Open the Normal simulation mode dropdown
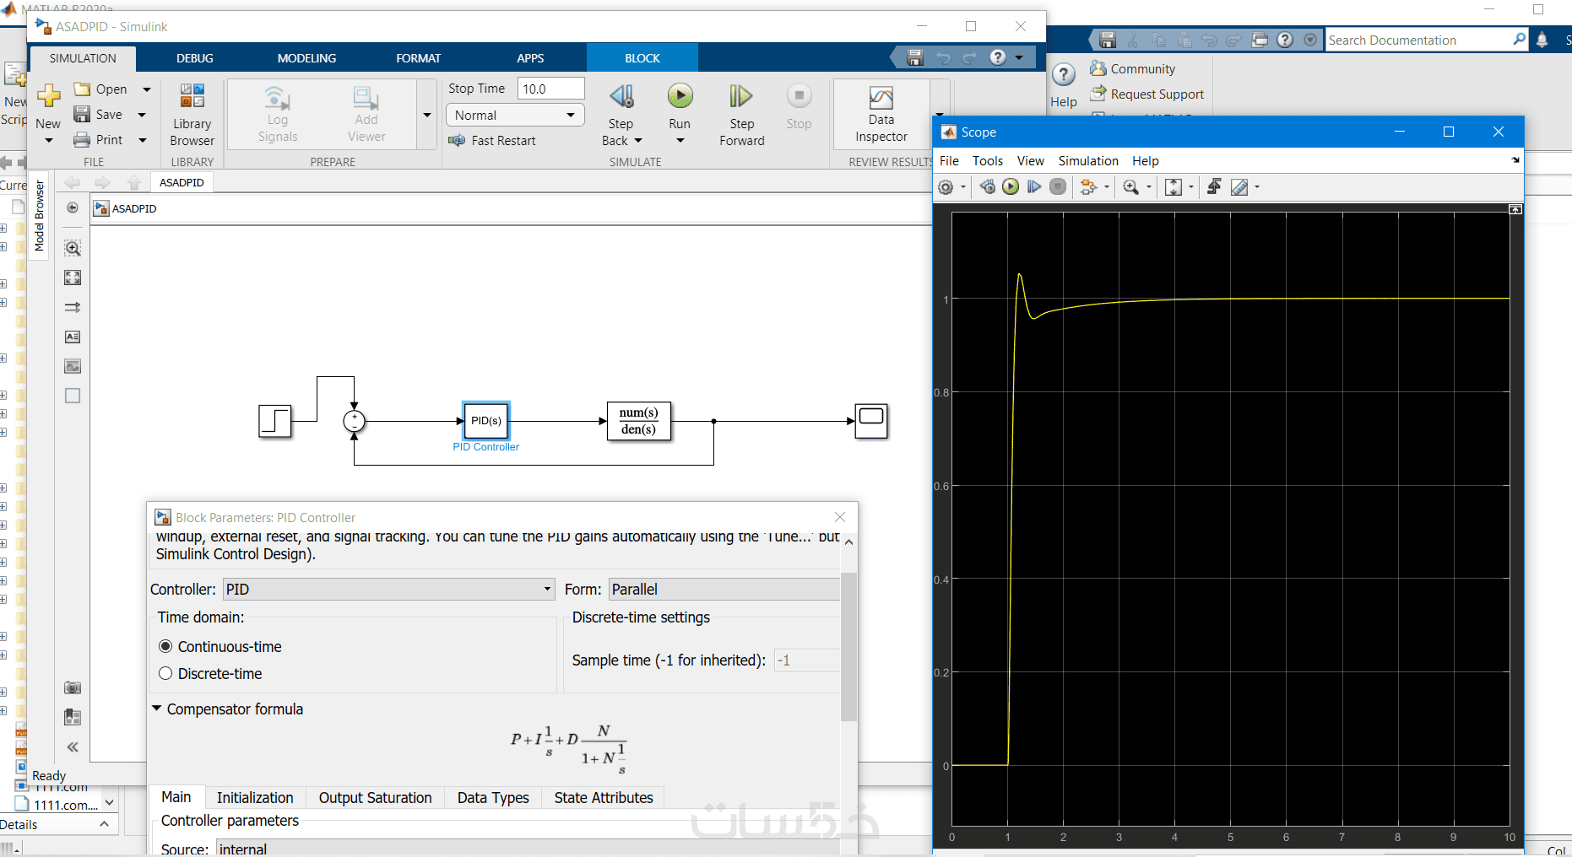This screenshot has height=857, width=1572. tap(514, 115)
